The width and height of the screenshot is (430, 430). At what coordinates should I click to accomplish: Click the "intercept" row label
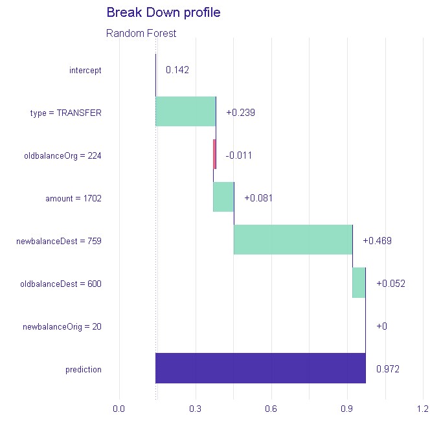pyautogui.click(x=85, y=70)
